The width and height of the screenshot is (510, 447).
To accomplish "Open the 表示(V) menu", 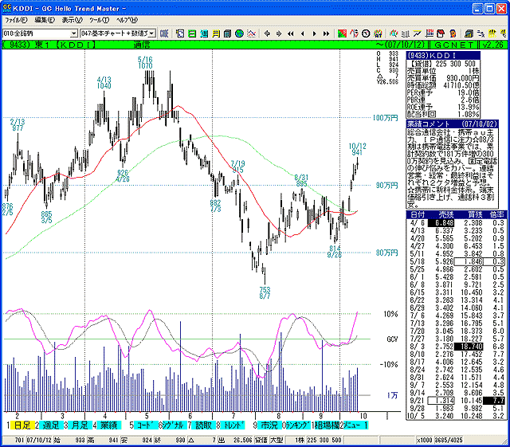I will point(73,20).
